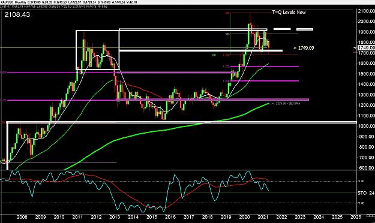Click the 25.00 stochastic level label
375x223 pixels.
(361, 182)
